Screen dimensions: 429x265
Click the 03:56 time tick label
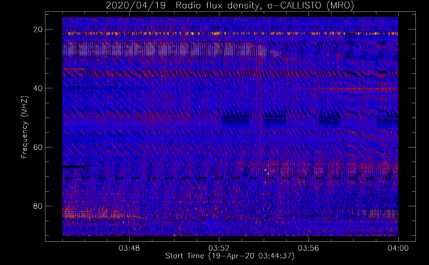309,248
